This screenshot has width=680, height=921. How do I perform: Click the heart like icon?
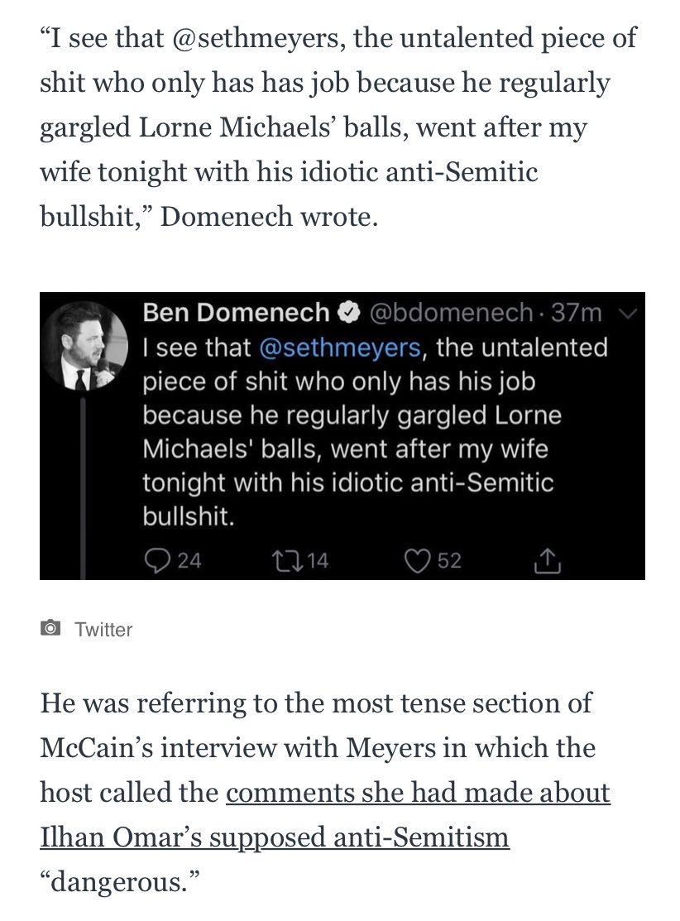(x=417, y=560)
